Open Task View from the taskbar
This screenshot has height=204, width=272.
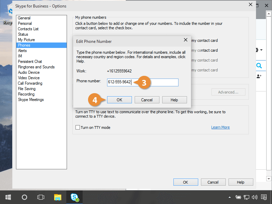coord(41,197)
